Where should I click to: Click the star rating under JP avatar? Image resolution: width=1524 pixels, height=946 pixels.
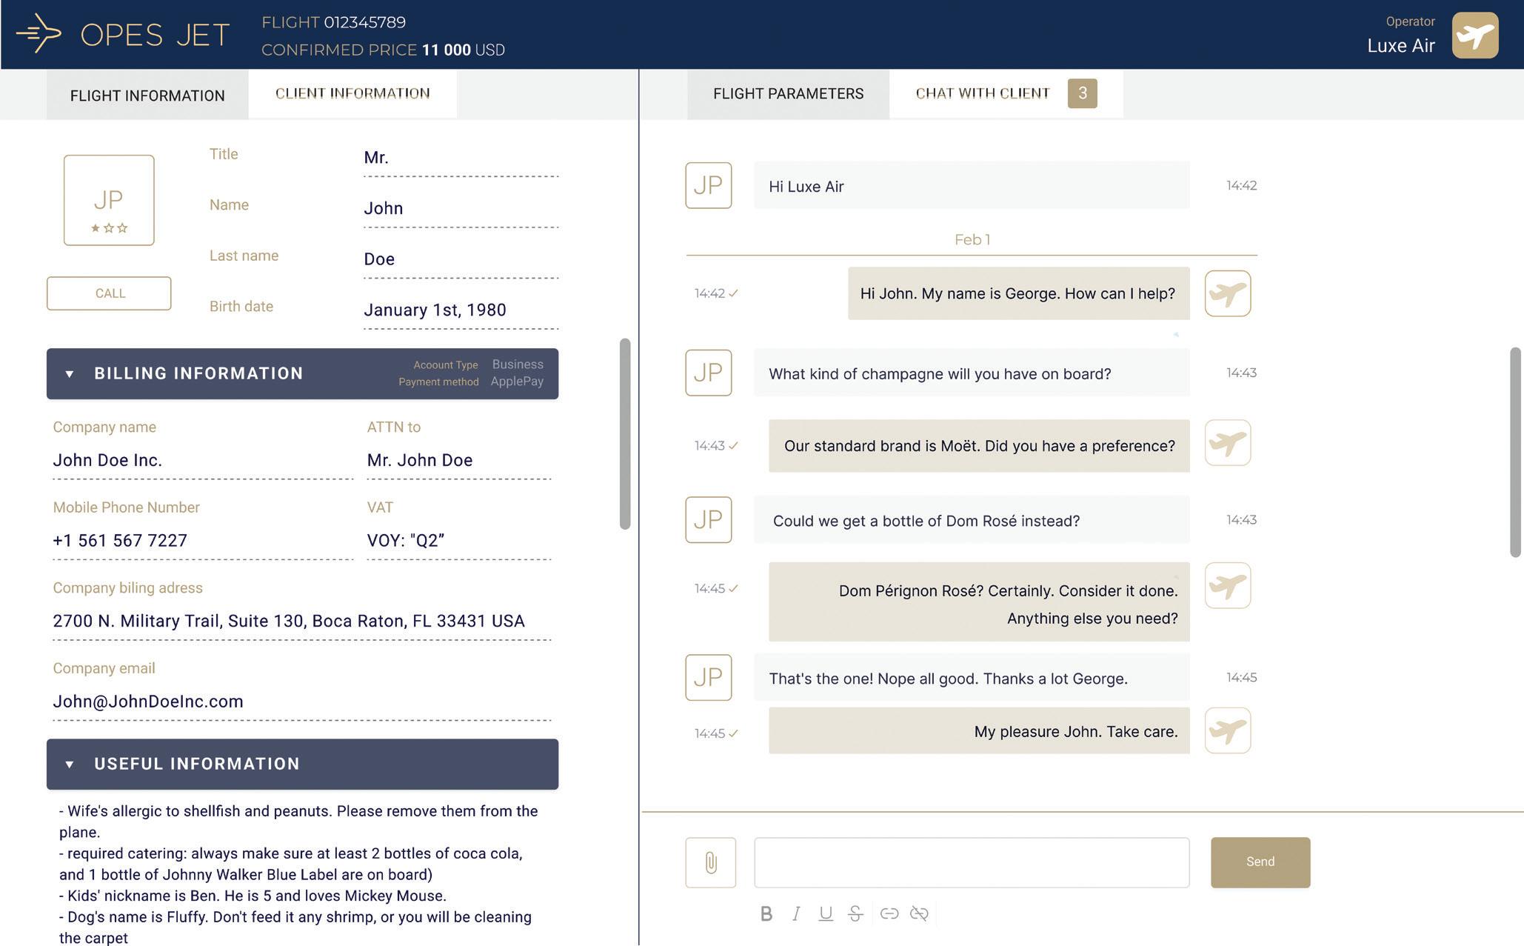[109, 228]
